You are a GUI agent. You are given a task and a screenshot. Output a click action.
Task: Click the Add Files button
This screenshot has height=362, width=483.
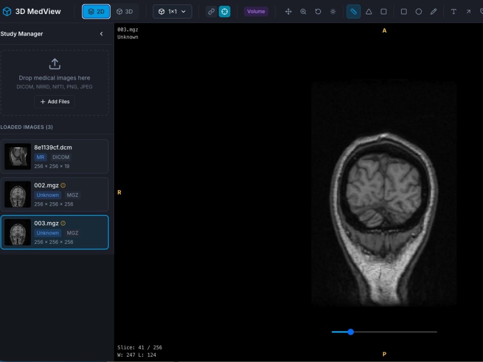[55, 101]
